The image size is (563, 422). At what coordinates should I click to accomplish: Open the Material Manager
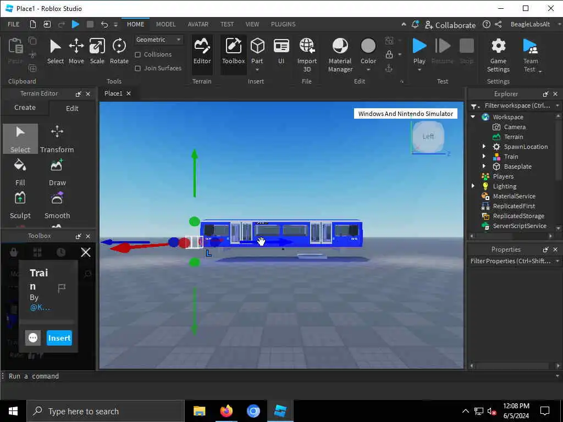[x=340, y=55]
